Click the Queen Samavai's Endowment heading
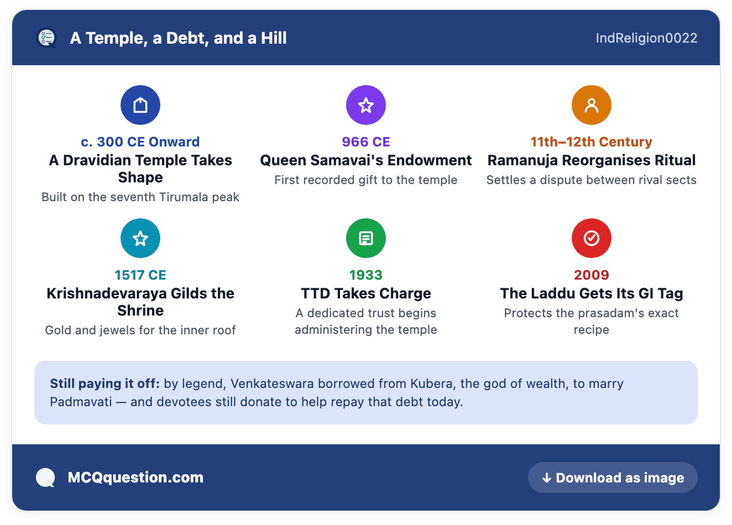This screenshot has height=525, width=732. (x=366, y=160)
